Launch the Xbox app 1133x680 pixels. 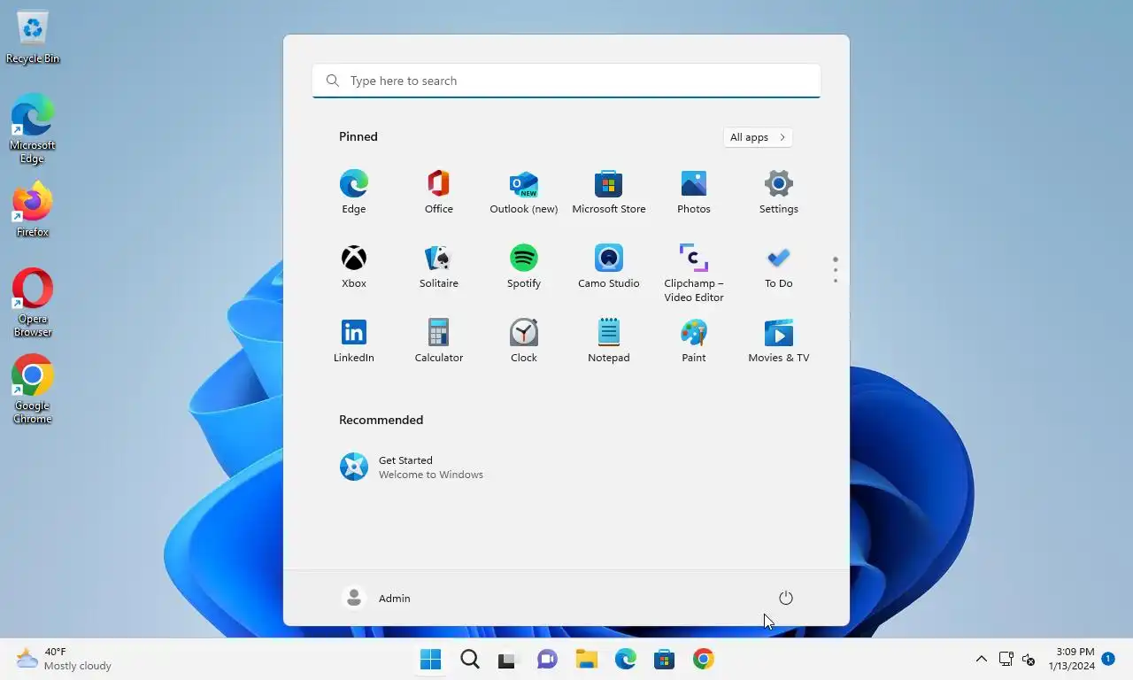click(x=354, y=267)
